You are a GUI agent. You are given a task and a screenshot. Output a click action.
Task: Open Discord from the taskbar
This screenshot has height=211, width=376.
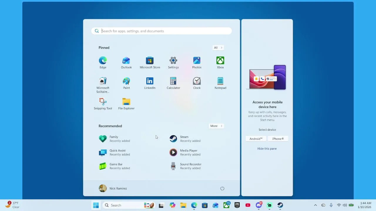click(259, 205)
